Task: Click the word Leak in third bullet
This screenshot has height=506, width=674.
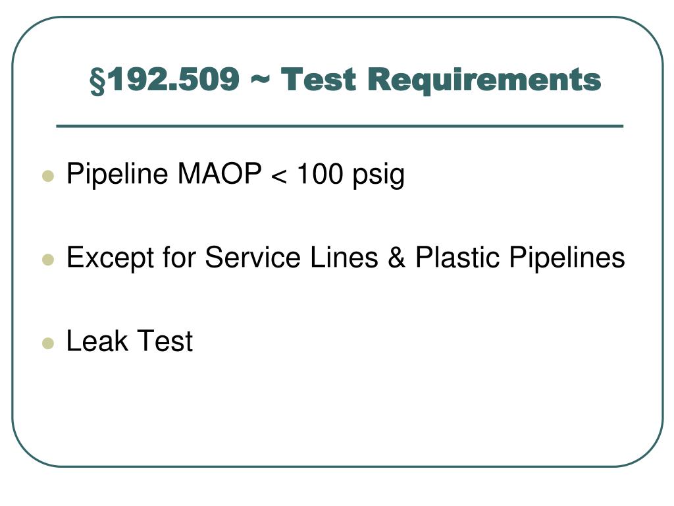Action: pyautogui.click(x=97, y=341)
